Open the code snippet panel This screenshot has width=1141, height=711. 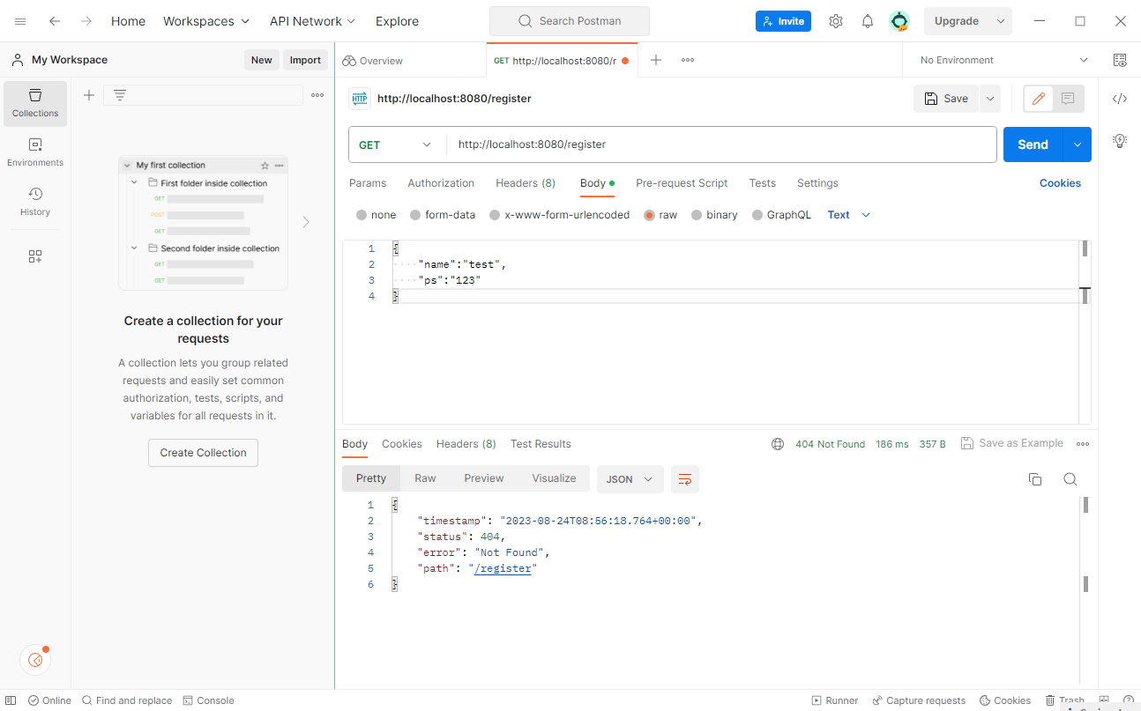pos(1120,99)
